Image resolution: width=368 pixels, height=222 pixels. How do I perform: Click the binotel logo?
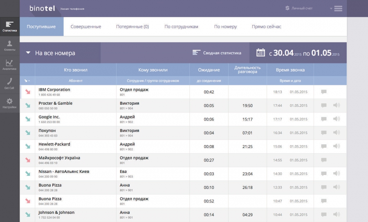point(42,9)
